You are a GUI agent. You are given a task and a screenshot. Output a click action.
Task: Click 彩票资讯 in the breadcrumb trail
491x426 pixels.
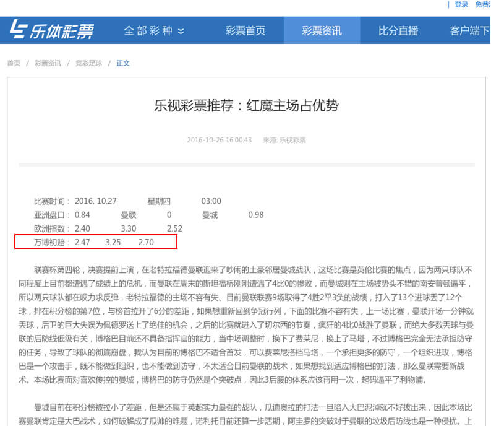pyautogui.click(x=48, y=63)
